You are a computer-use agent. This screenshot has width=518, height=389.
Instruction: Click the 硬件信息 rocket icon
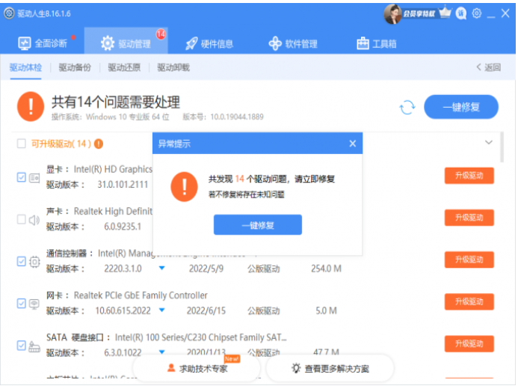click(191, 43)
